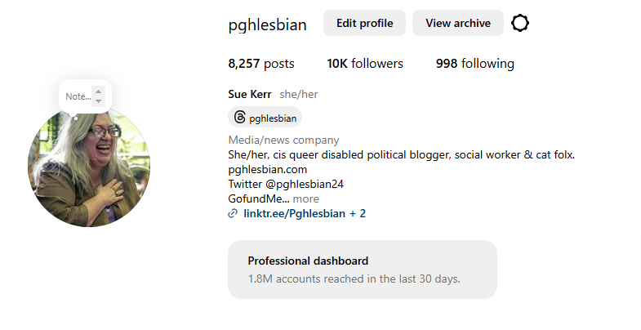Click the Note down arrow
The image size is (641, 330).
(x=99, y=101)
